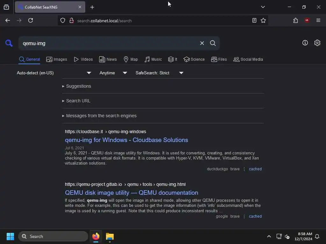Switch to the News search category

point(108,59)
